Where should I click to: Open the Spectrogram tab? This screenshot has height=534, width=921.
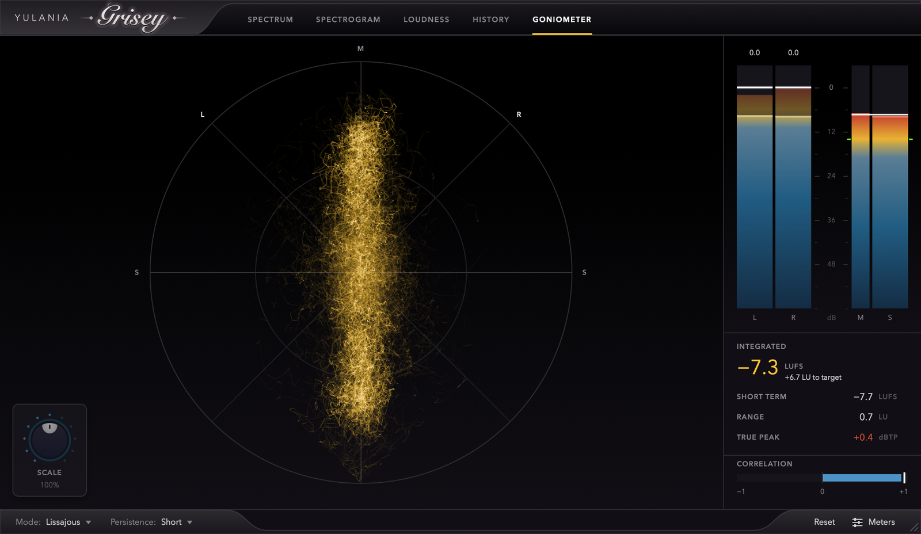pyautogui.click(x=348, y=20)
